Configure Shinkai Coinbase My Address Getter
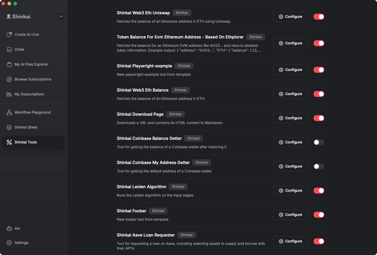Viewport: 377px width, 255px height. point(290,166)
